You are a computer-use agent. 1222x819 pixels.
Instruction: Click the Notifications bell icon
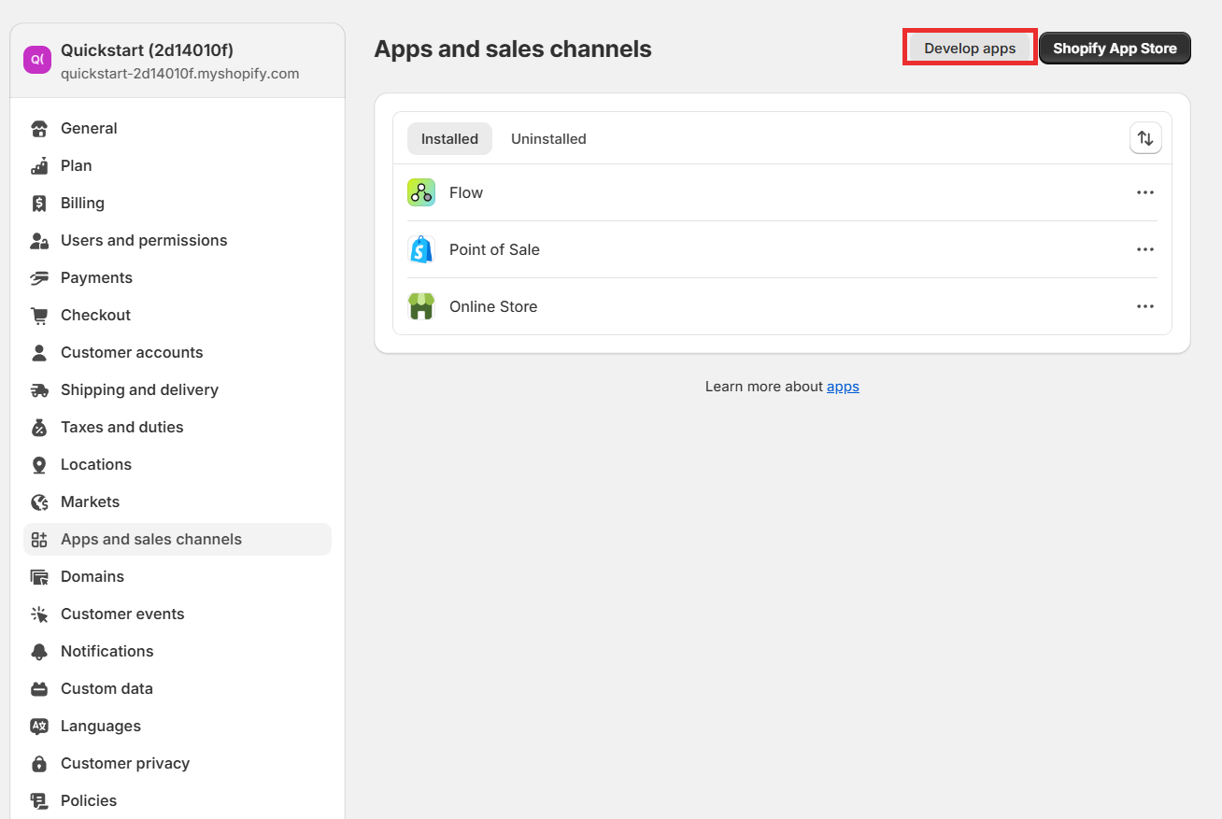[x=39, y=651]
